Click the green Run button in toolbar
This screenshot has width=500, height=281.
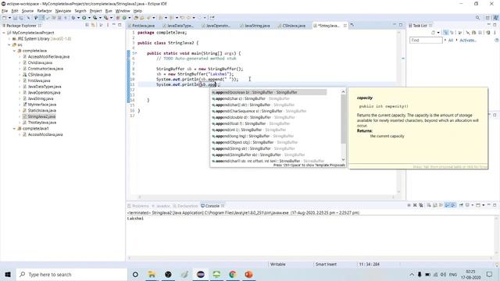tap(84, 18)
